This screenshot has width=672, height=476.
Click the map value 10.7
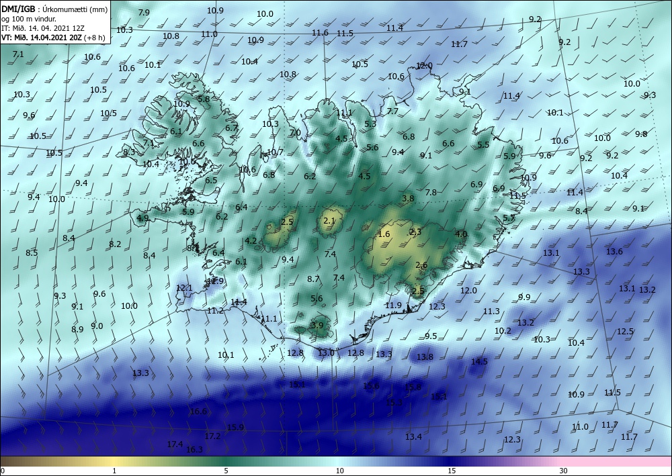coord(275,152)
